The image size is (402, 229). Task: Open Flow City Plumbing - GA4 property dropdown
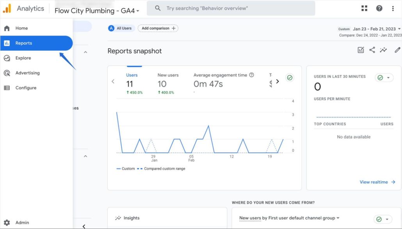click(97, 11)
